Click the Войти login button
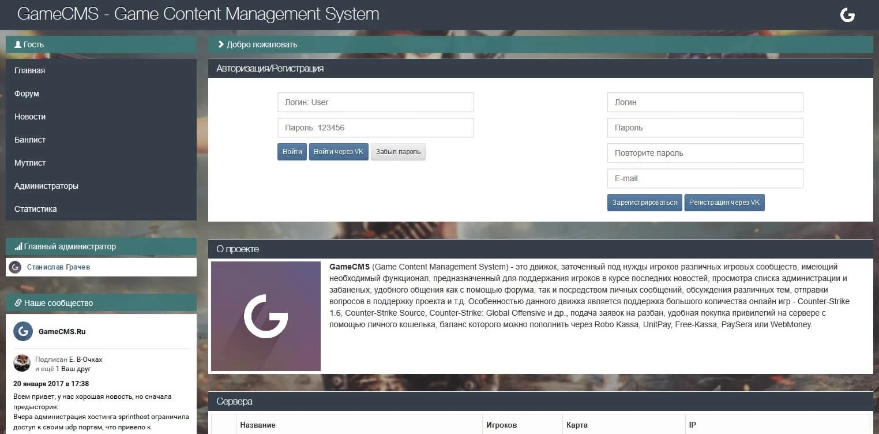This screenshot has height=434, width=879. tap(292, 152)
